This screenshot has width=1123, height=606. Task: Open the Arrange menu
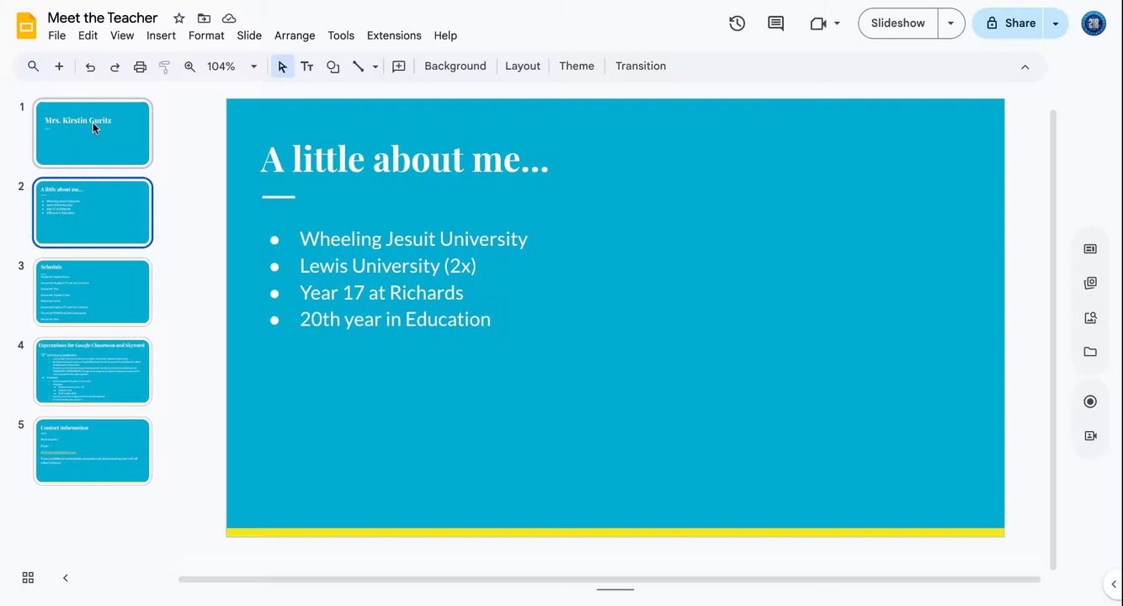pyautogui.click(x=295, y=35)
